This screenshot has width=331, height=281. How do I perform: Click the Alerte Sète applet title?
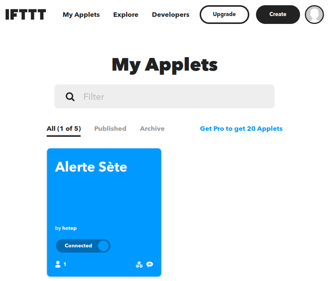(91, 167)
